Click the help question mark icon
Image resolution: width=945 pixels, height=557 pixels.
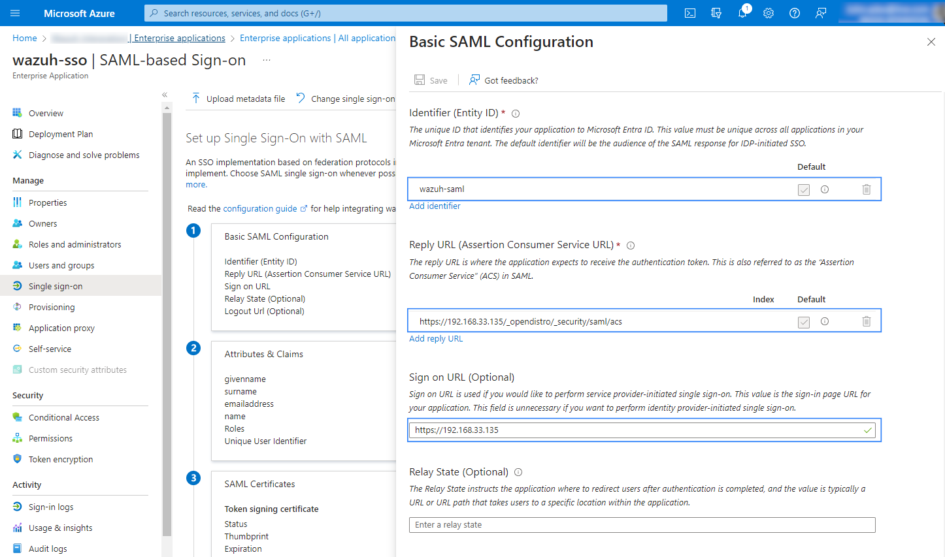point(795,13)
